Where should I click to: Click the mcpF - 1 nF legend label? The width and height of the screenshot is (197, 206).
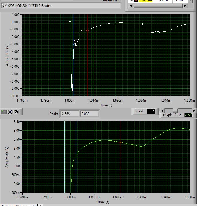(172, 115)
